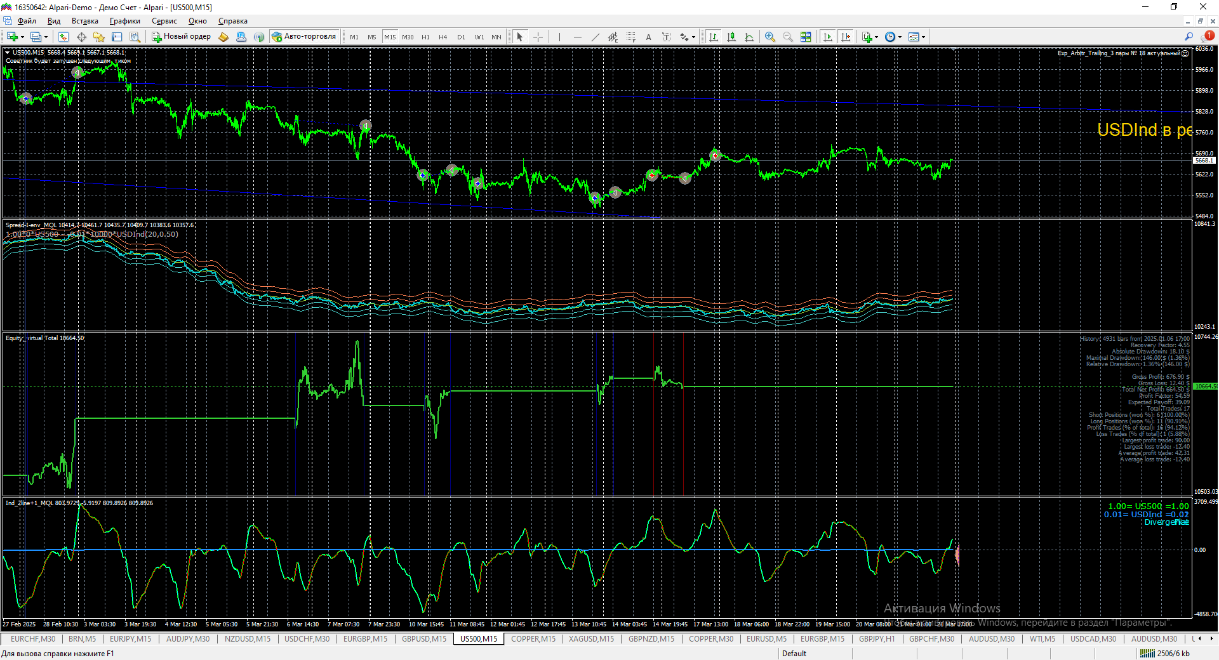This screenshot has width=1219, height=660.
Task: Select the text label tool
Action: coord(666,37)
